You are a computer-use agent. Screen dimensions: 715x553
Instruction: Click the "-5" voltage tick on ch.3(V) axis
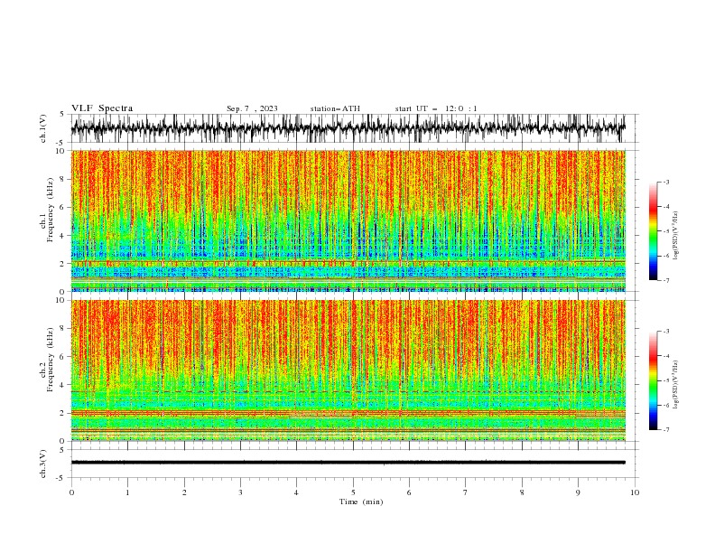pos(60,478)
